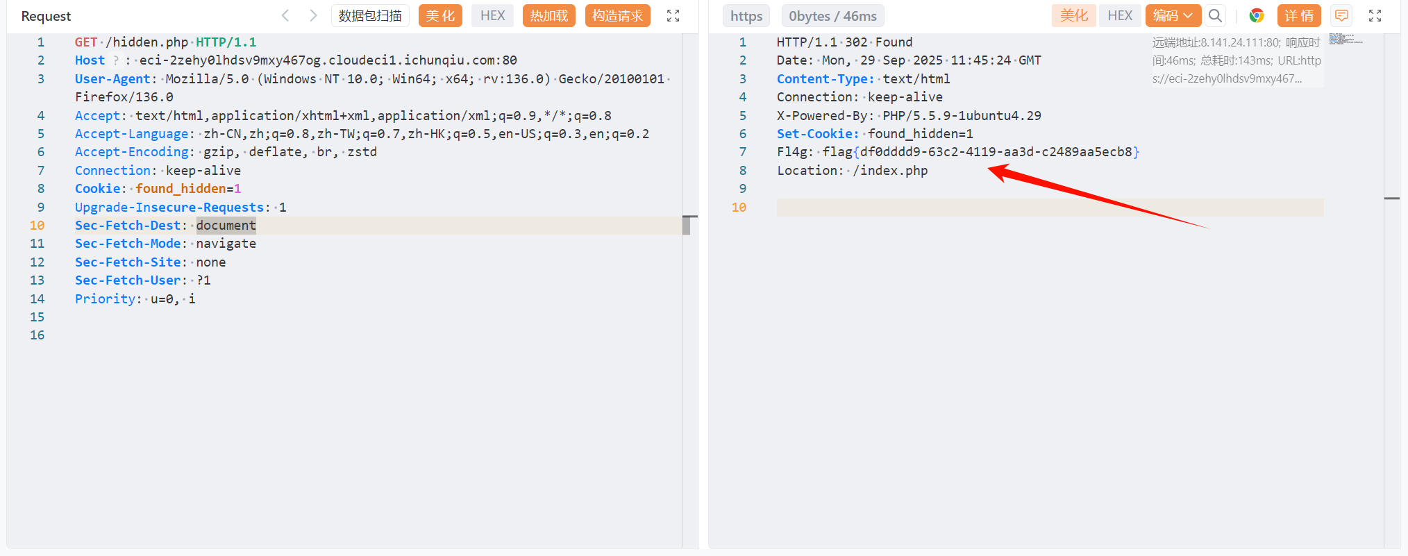Expand the response panel to fullscreen

1375,15
